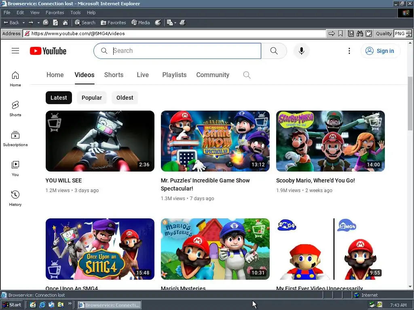Open the Incredible Game Show Spectacular thumbnail

(x=215, y=141)
